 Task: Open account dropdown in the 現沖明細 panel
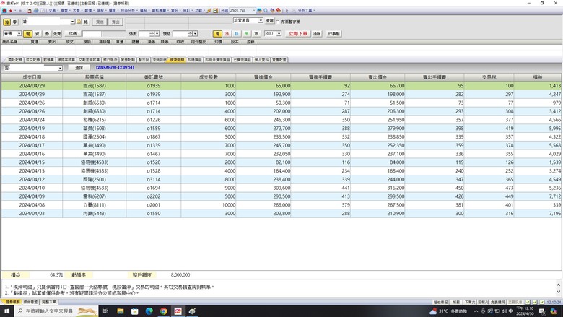[x=60, y=68]
